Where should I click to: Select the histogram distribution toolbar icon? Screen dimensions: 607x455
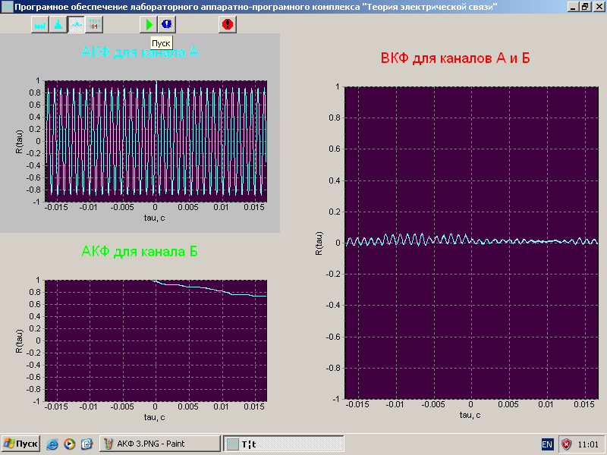(58, 25)
